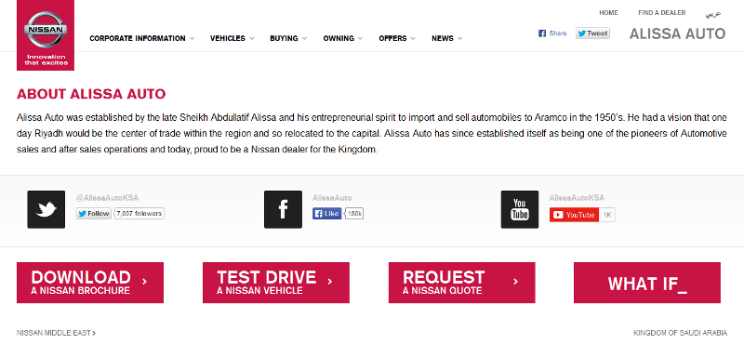Follow @AlissaAutoKSA on Twitter
This screenshot has width=744, height=344.
(94, 214)
